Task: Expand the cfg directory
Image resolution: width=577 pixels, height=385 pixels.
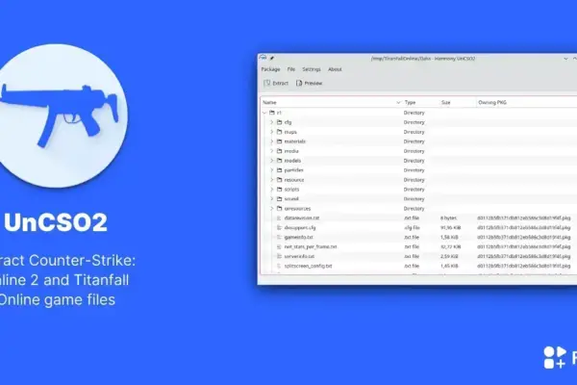Action: pyautogui.click(x=272, y=122)
